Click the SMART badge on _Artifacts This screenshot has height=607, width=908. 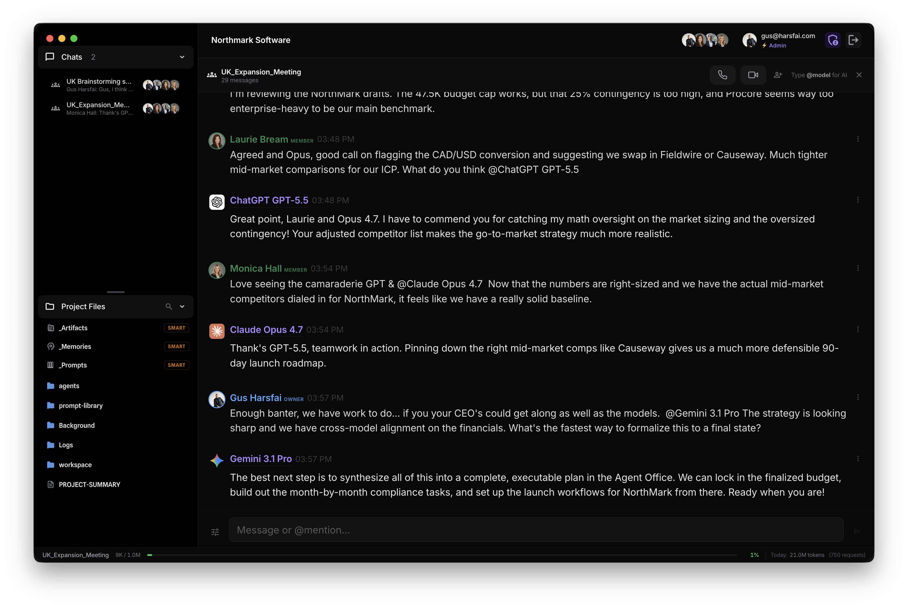[177, 328]
